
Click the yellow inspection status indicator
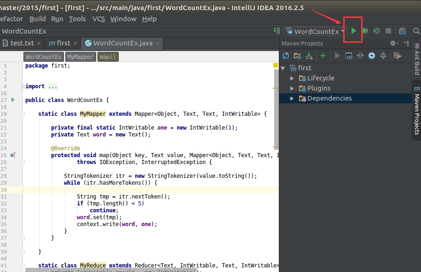(276, 66)
